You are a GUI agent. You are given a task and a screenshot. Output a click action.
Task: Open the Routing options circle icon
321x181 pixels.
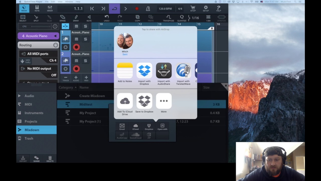point(55,45)
